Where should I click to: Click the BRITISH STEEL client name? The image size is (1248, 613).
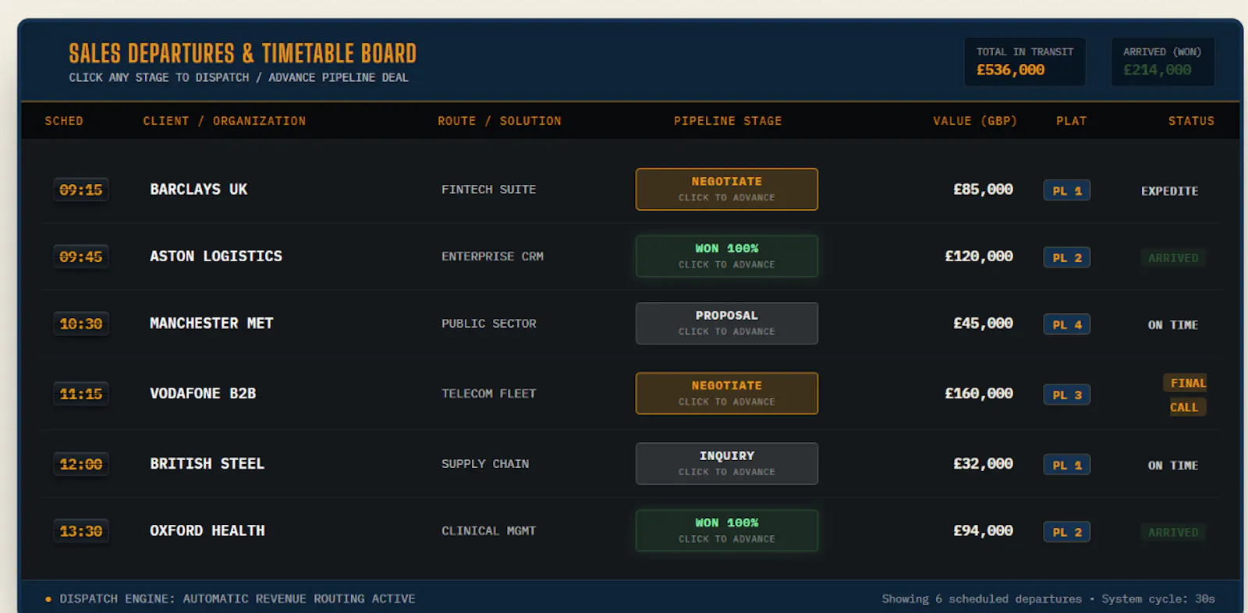207,464
